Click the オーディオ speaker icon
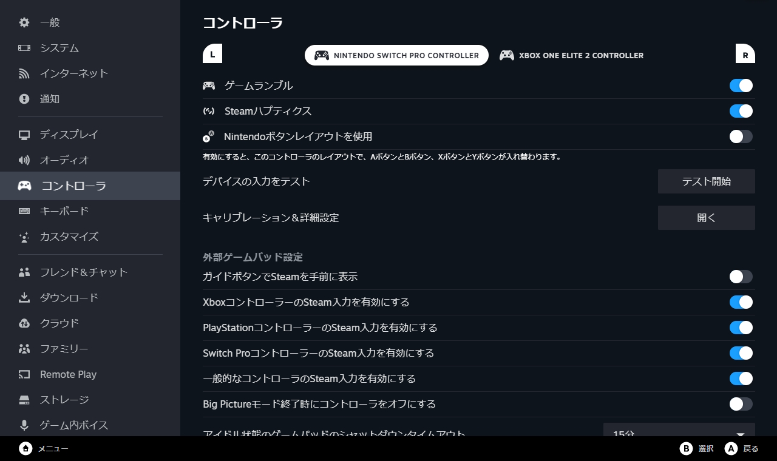Viewport: 777px width, 461px height. tap(24, 160)
